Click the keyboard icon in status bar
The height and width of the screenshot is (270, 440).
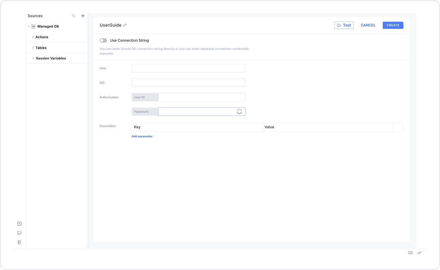click(410, 253)
